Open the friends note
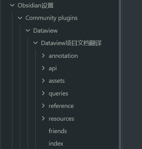The width and height of the screenshot is (142, 149). [x=58, y=131]
